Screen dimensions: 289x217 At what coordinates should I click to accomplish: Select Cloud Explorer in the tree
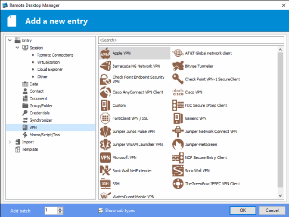pos(50,69)
